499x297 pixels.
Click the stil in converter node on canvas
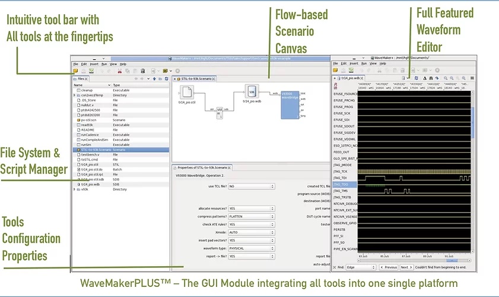point(218,111)
